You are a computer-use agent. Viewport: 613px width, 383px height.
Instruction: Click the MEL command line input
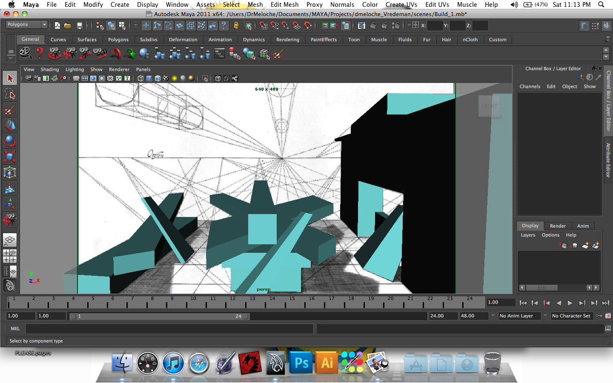169,329
